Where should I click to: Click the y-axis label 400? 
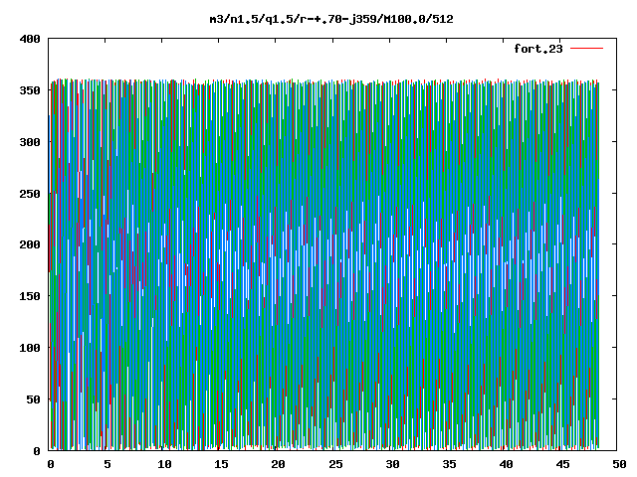point(30,39)
